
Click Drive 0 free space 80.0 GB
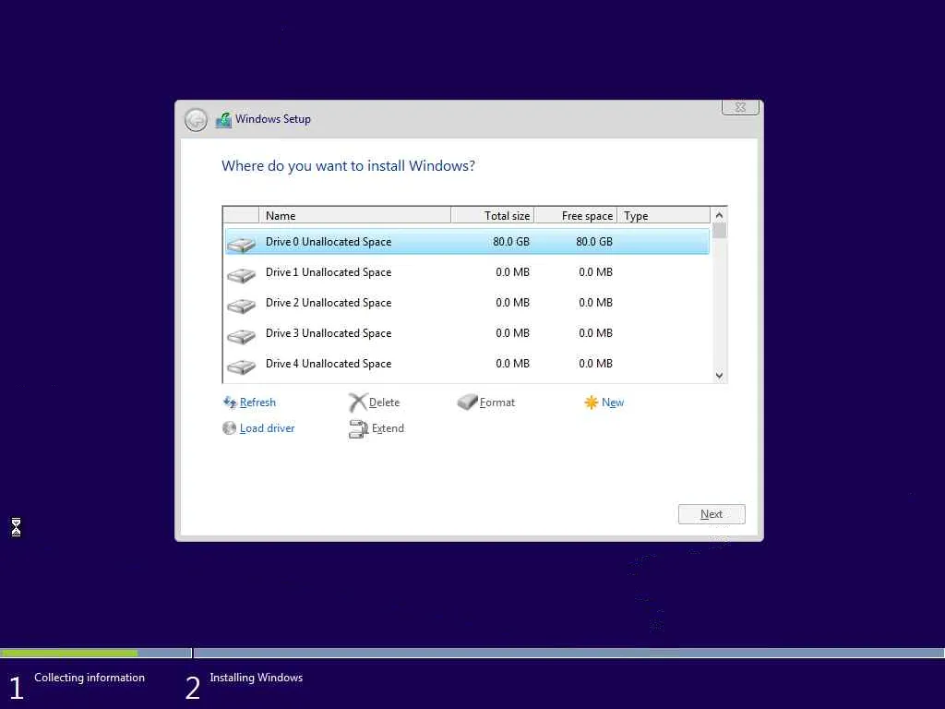pyautogui.click(x=594, y=242)
